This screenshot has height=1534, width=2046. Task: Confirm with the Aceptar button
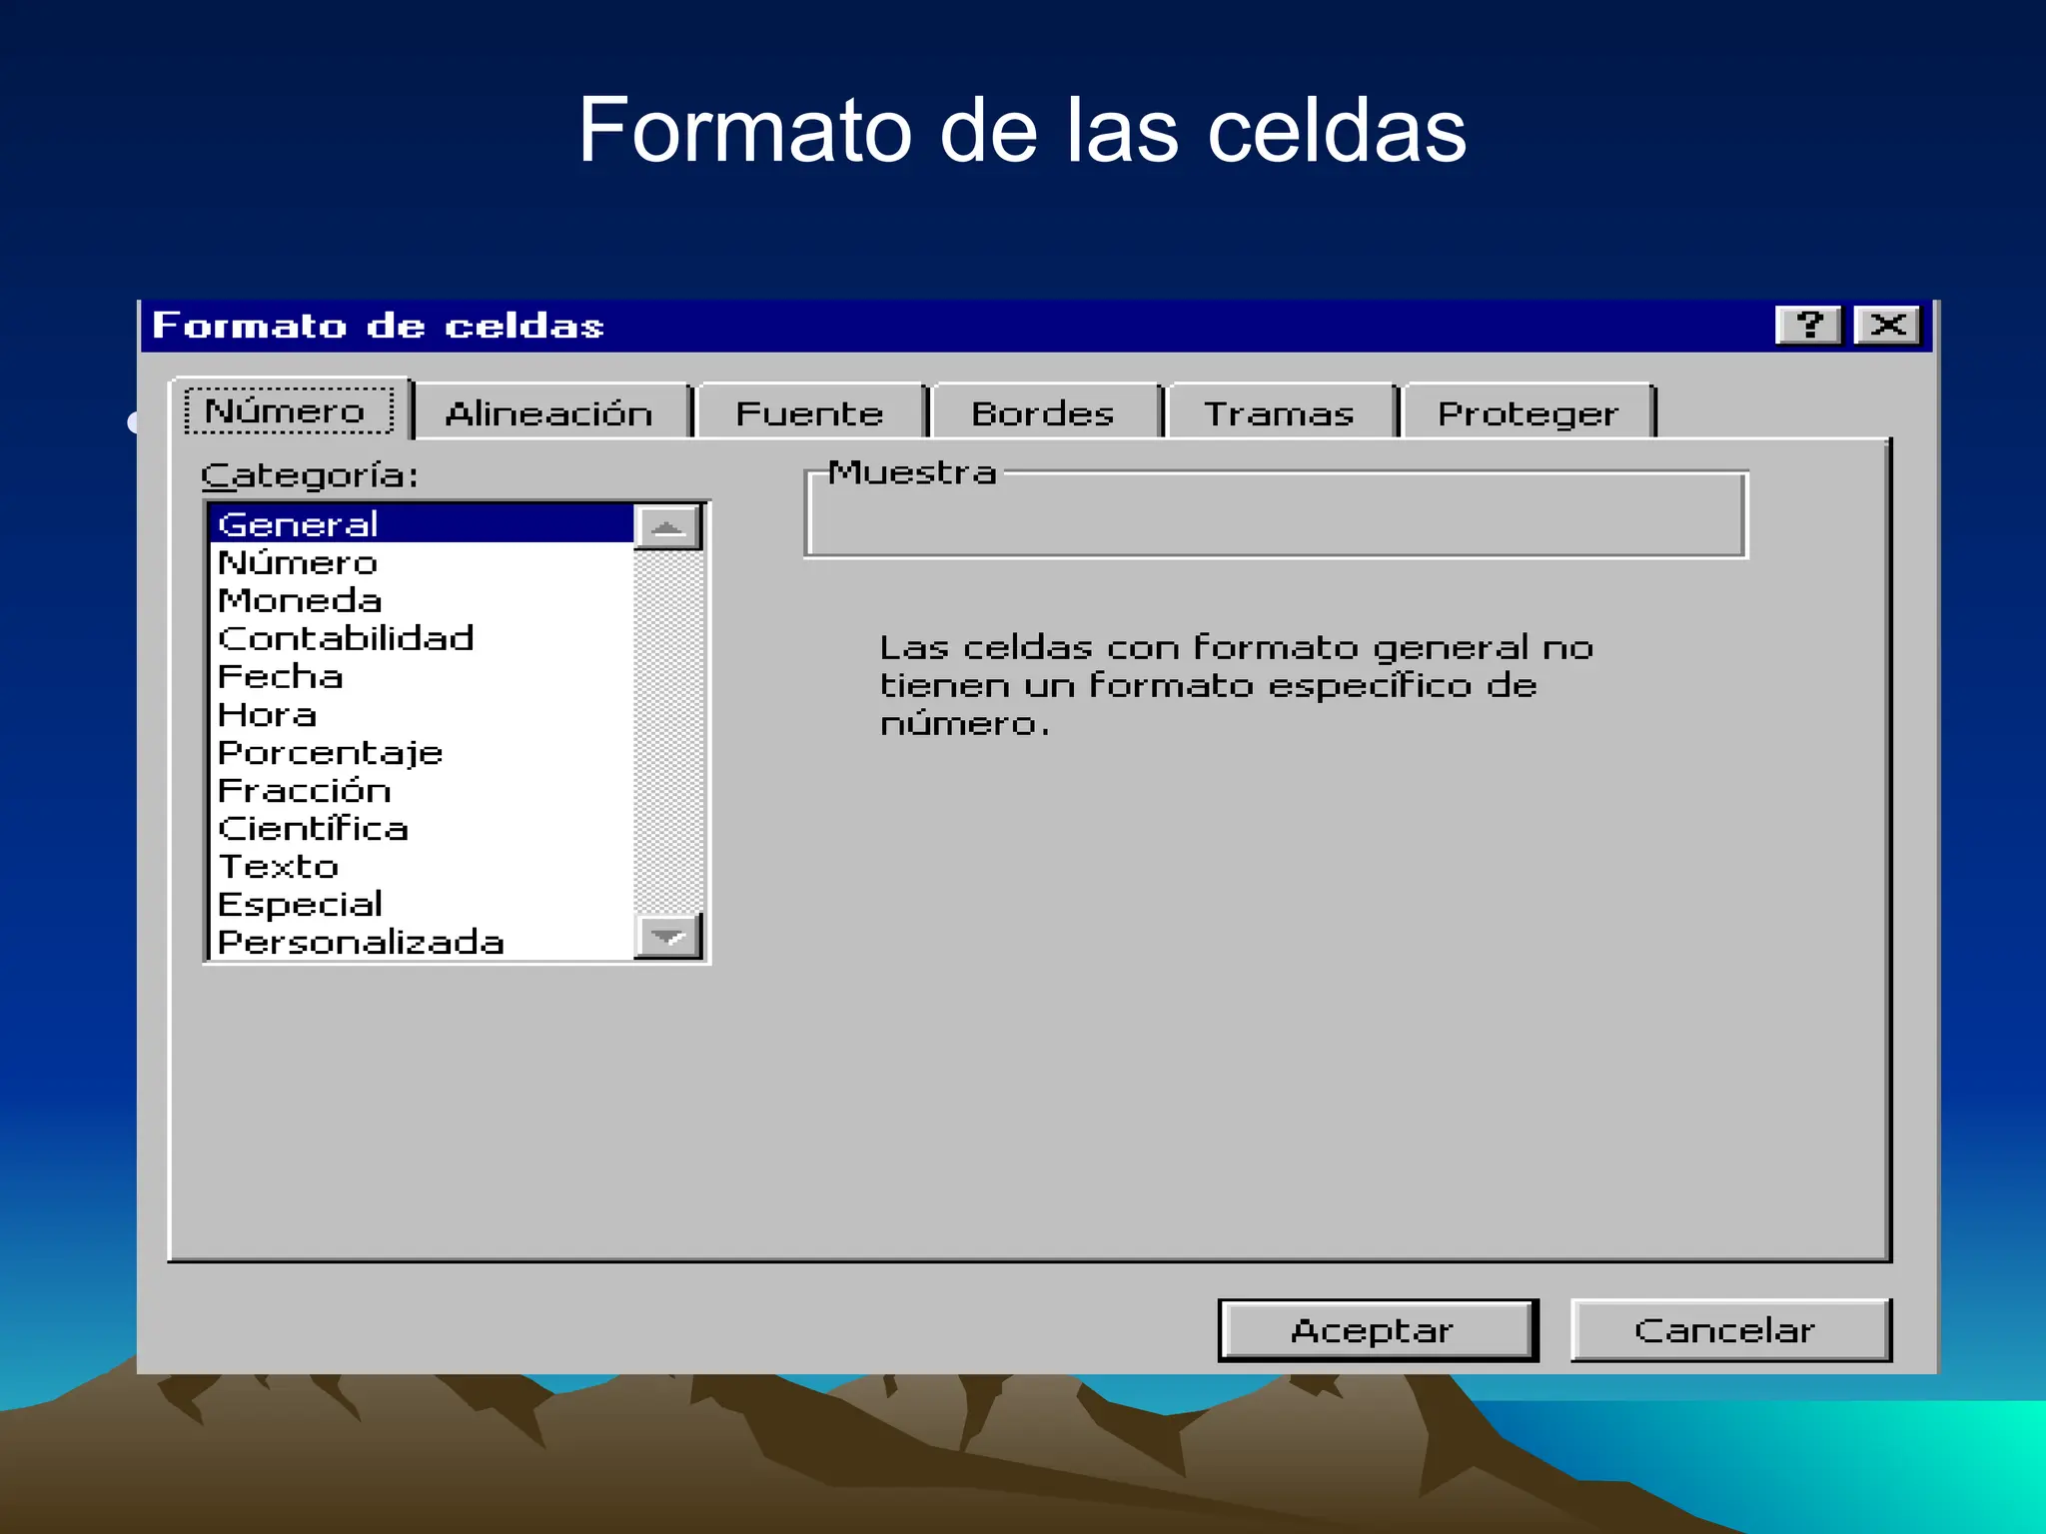tap(1378, 1330)
